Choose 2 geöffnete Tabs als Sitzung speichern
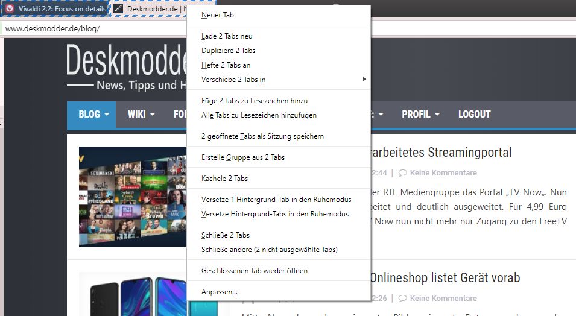 [279, 136]
